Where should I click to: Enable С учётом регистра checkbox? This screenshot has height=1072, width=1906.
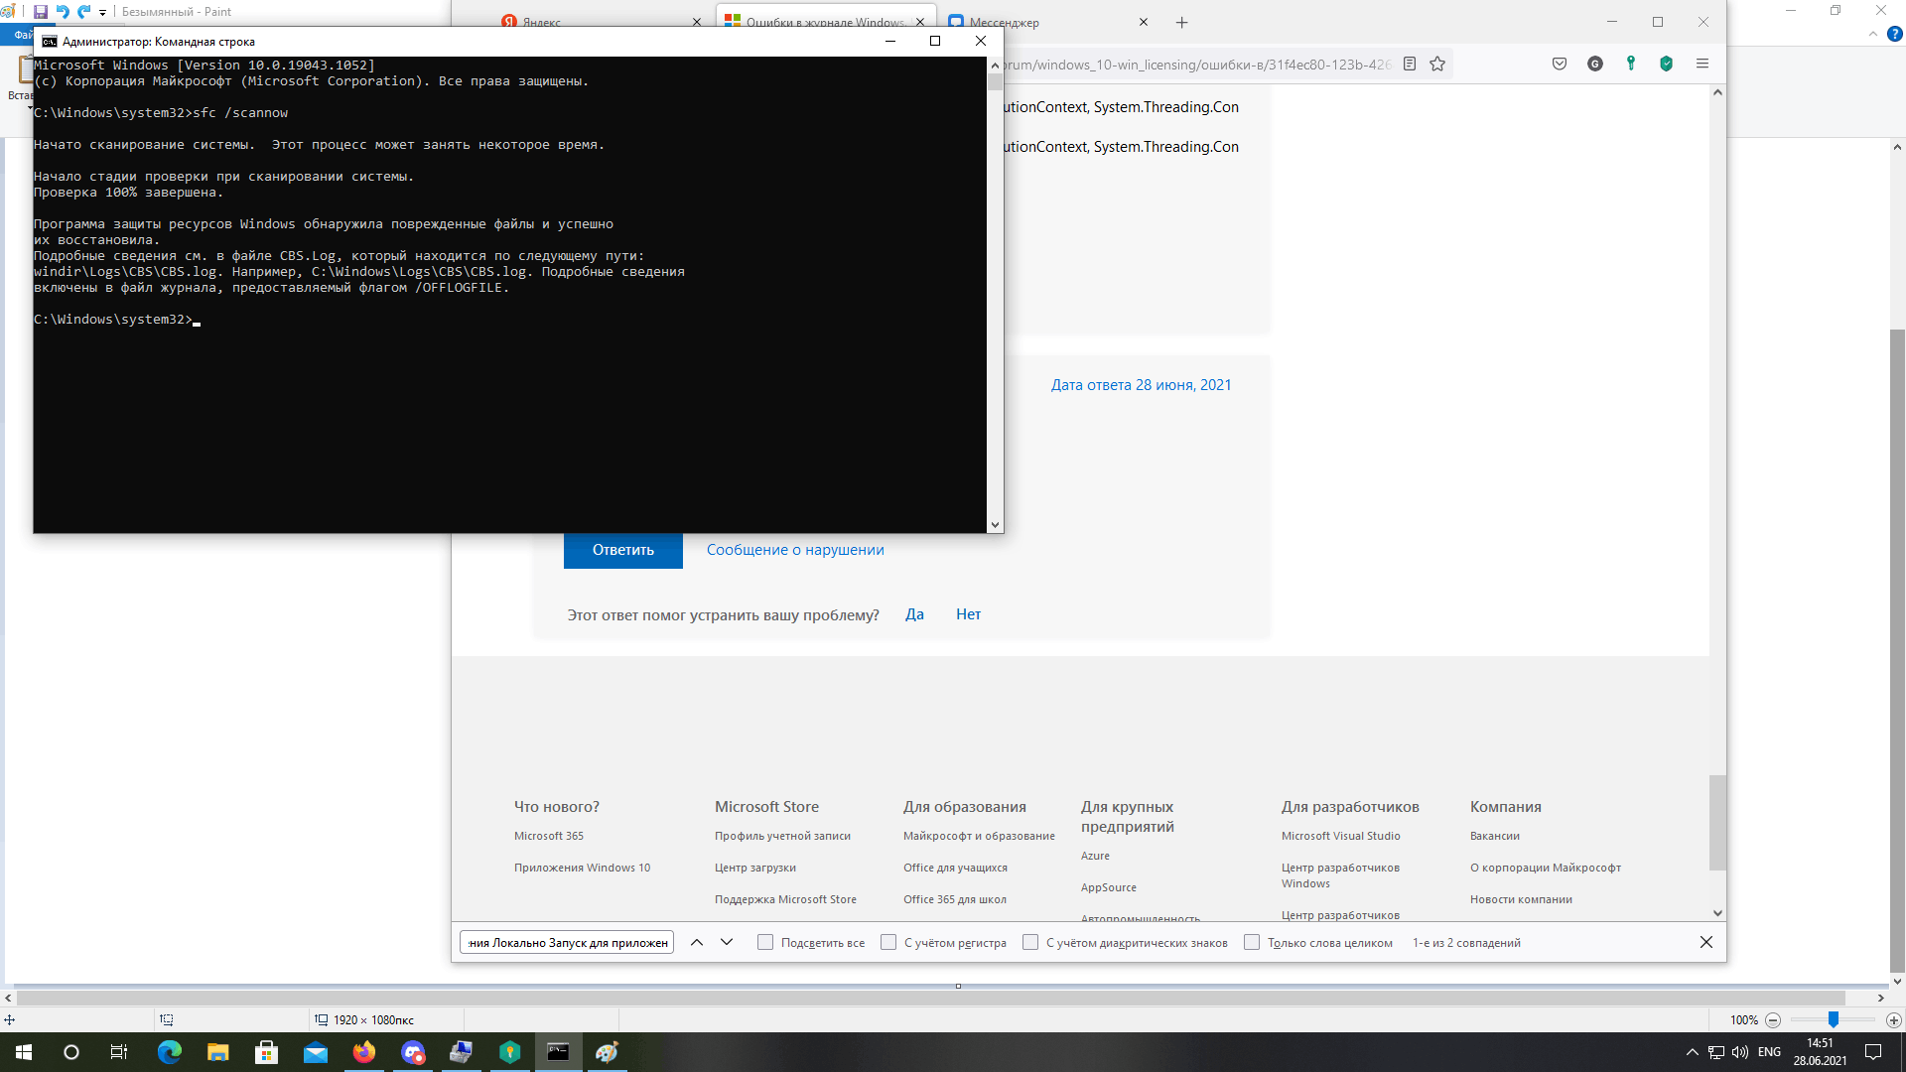888,942
